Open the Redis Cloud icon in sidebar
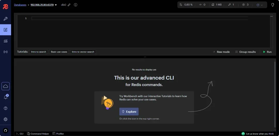The image size is (279, 136). [5, 86]
